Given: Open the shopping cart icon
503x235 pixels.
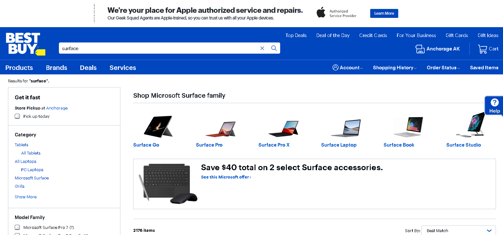Looking at the screenshot, I should [482, 49].
